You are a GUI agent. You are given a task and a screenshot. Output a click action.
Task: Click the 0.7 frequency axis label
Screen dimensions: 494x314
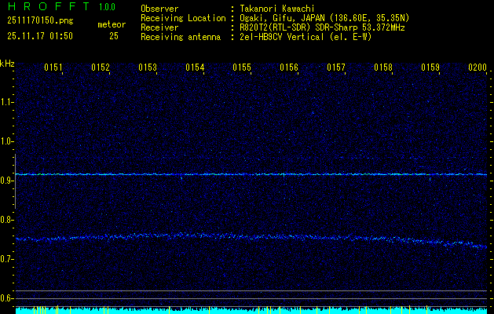click(6, 259)
